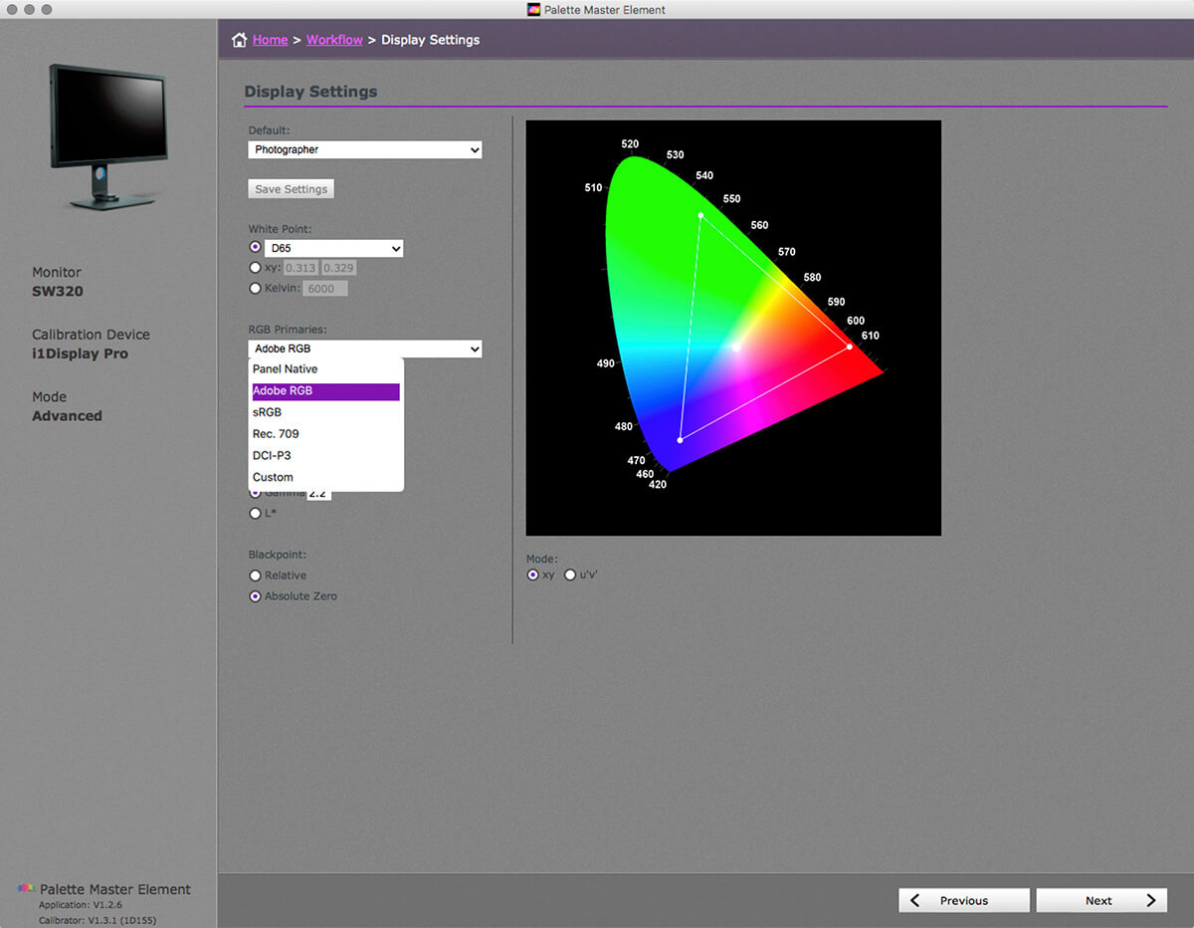Choose Custom RGB primaries
1194x928 pixels.
(x=273, y=477)
